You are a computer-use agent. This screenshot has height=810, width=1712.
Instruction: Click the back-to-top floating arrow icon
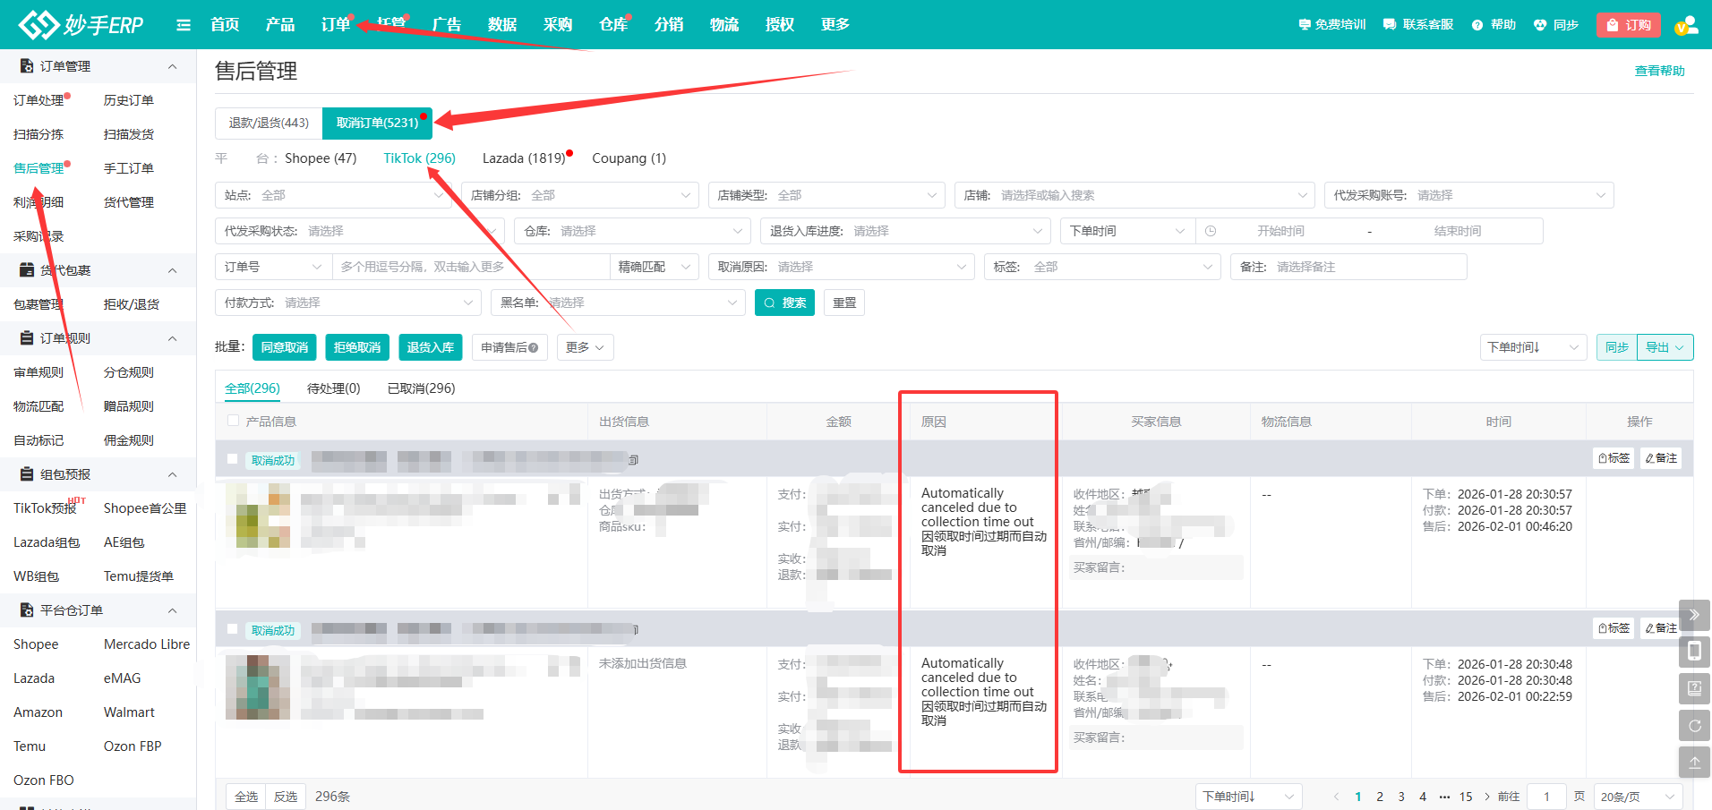(x=1695, y=763)
